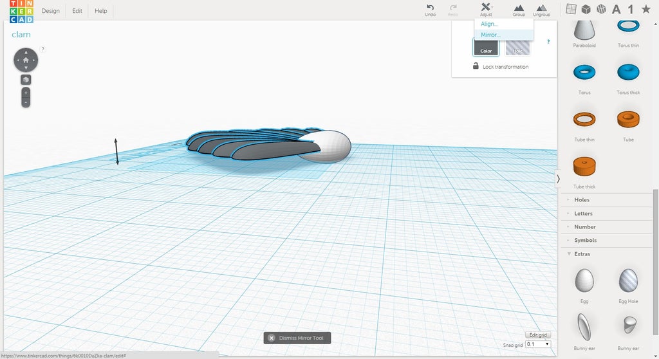659x359 pixels.
Task: Open navigation help question mark
Action: [x=42, y=49]
